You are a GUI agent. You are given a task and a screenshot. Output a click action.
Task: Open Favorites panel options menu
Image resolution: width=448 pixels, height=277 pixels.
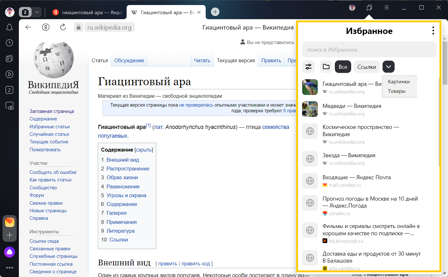click(x=433, y=30)
